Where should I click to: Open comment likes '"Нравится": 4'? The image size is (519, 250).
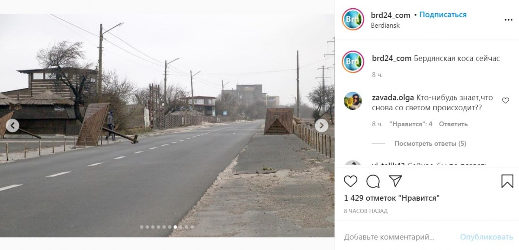(x=411, y=124)
